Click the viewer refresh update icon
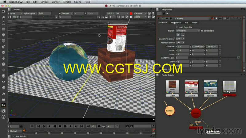 point(127,17)
